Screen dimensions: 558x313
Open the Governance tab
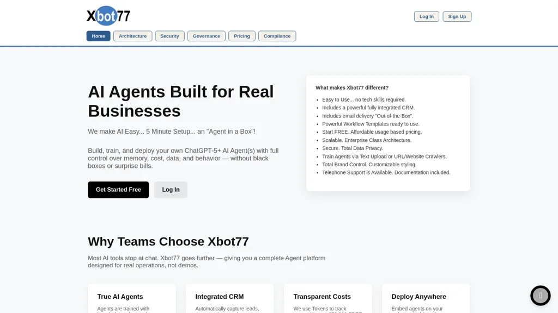pos(207,36)
